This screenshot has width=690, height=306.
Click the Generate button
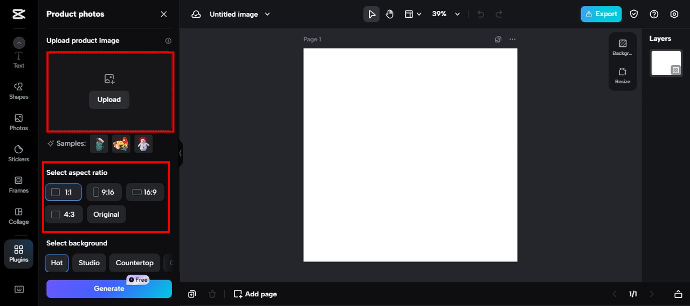coord(109,289)
